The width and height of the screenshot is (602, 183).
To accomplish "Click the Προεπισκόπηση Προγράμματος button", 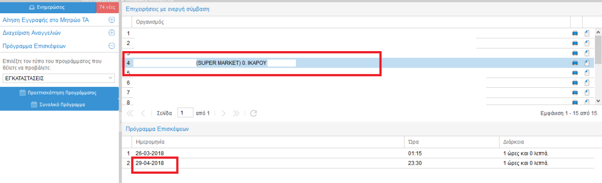I will 59,92.
